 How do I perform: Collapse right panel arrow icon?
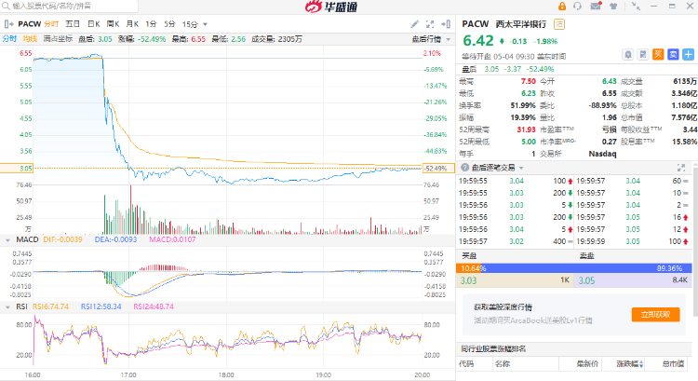446,24
